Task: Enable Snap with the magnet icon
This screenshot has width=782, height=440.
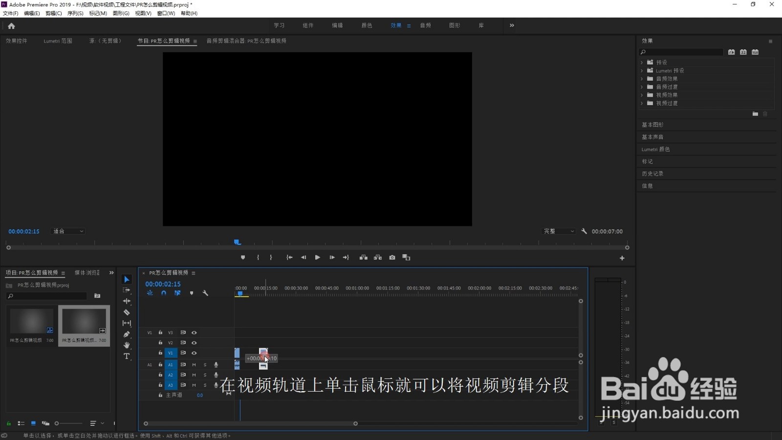Action: coord(163,293)
